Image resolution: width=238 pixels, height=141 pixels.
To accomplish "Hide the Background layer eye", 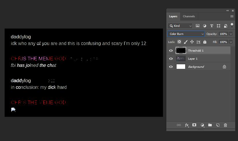I will click(x=171, y=67).
